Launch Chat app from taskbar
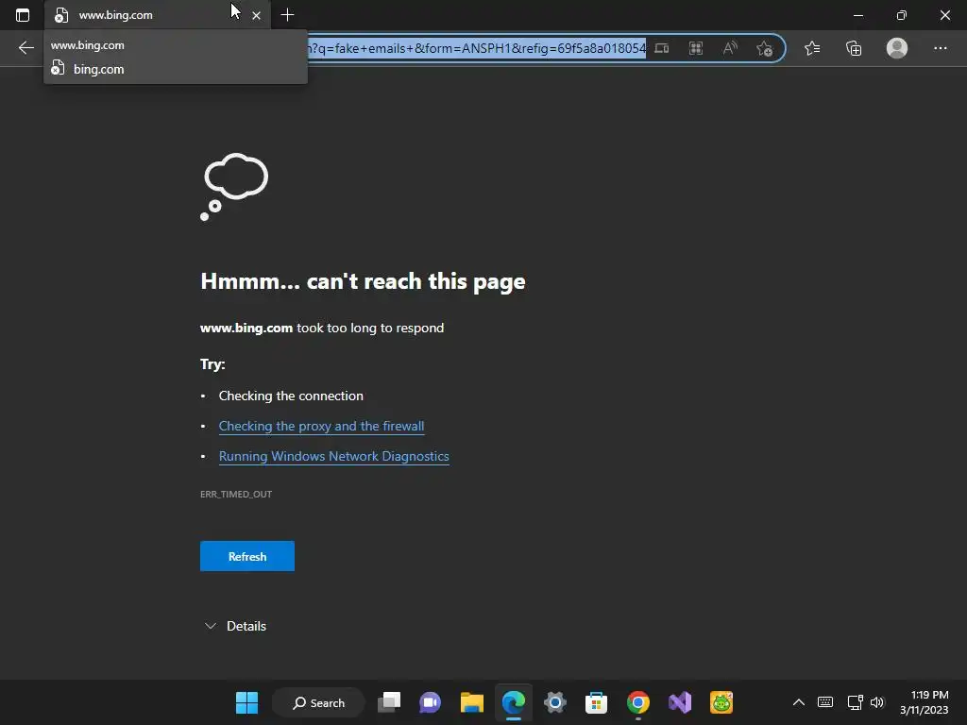967x725 pixels. pyautogui.click(x=430, y=702)
